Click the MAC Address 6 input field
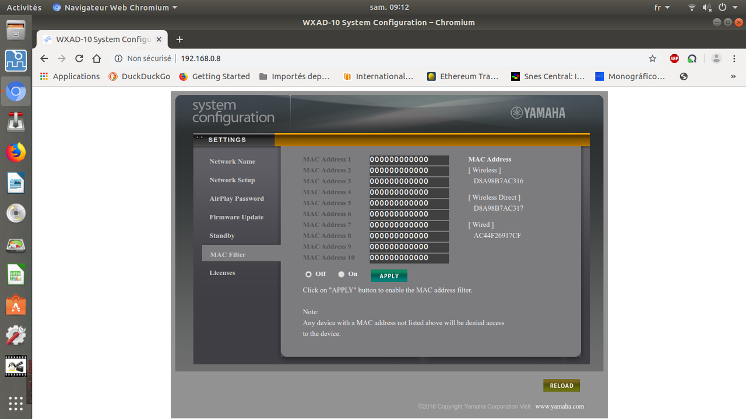The width and height of the screenshot is (746, 419). [409, 214]
